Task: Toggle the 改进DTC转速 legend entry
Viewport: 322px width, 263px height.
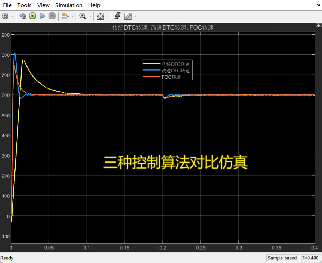Action: 166,71
